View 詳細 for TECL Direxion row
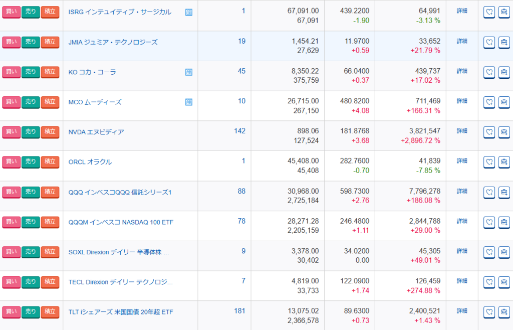 tap(462, 281)
